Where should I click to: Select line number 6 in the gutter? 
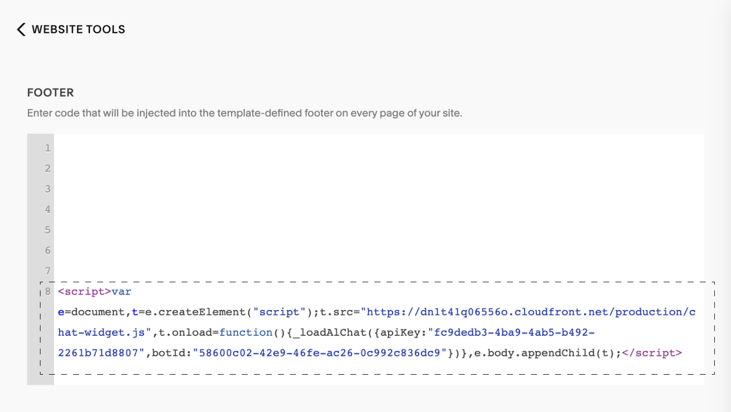pyautogui.click(x=48, y=250)
